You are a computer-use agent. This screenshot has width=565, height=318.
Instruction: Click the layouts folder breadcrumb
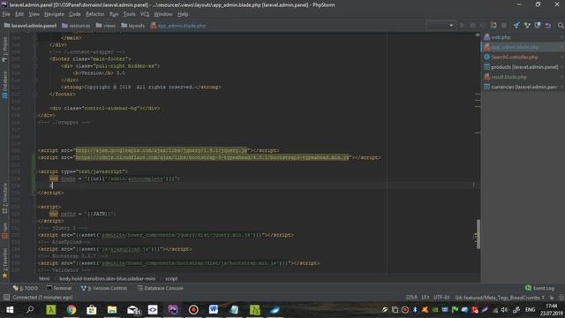133,26
